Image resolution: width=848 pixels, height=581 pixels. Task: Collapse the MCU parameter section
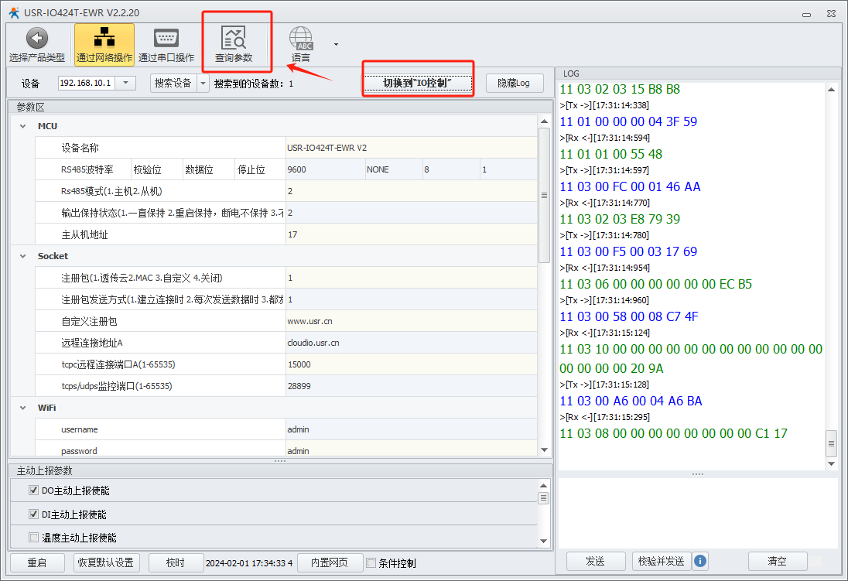(x=22, y=126)
